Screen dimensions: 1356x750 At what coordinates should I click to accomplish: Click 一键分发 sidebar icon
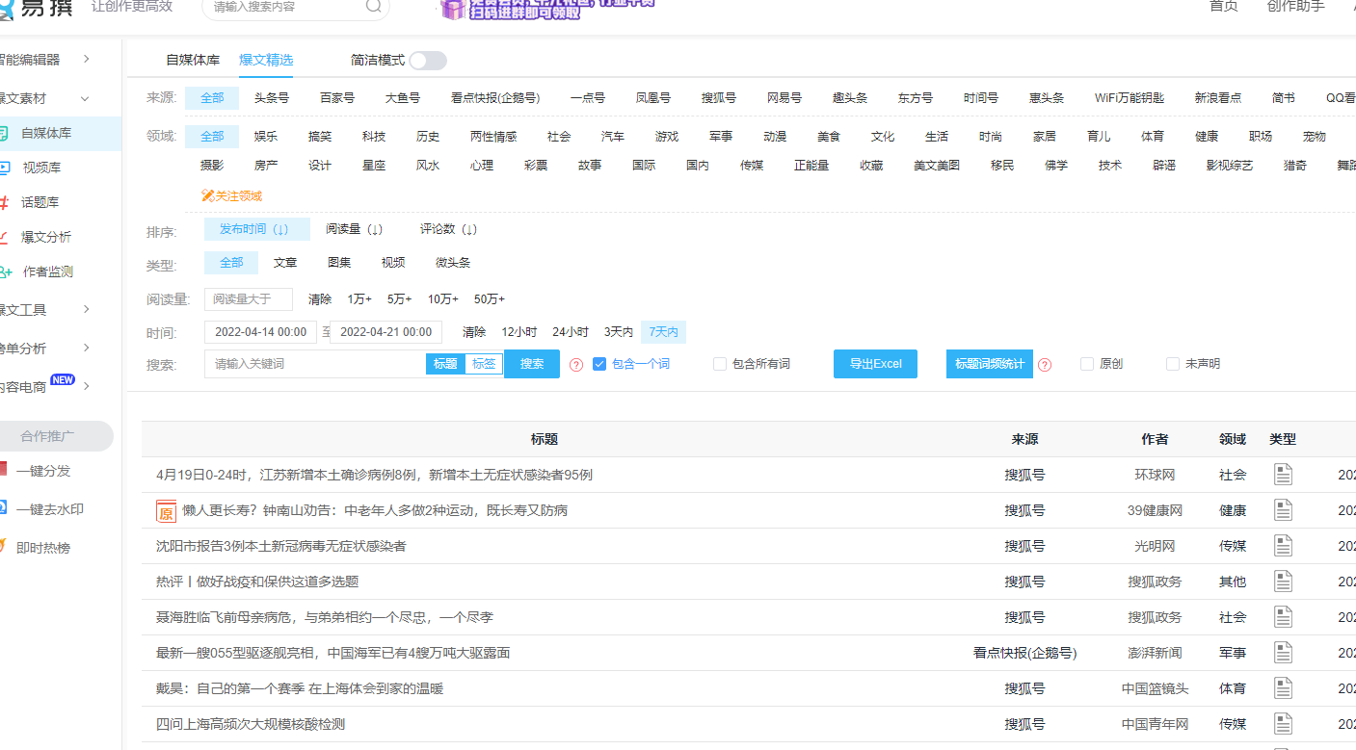3,470
